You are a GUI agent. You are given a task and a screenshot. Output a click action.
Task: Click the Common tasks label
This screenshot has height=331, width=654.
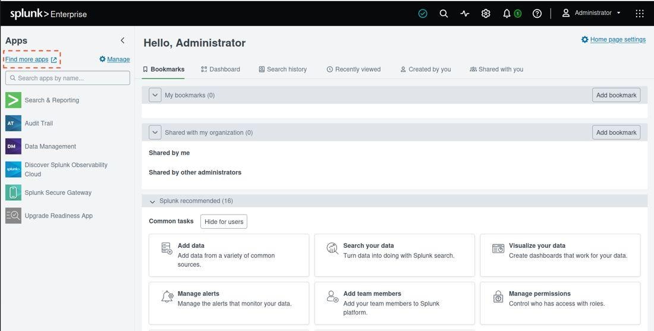coord(171,221)
